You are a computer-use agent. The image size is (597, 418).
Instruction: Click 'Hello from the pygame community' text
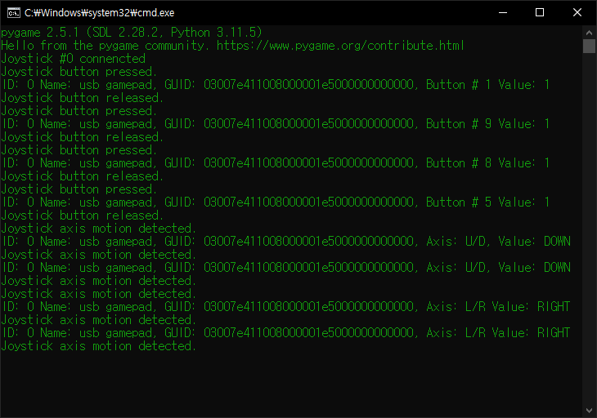[105, 46]
